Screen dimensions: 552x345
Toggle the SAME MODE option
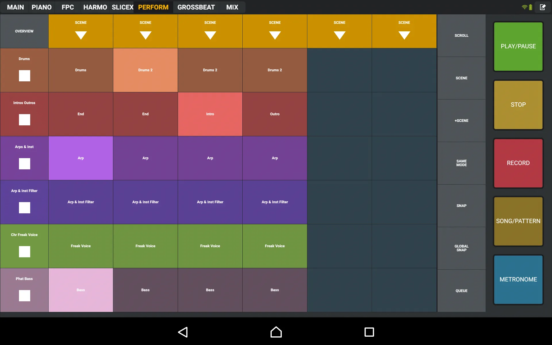(x=461, y=163)
